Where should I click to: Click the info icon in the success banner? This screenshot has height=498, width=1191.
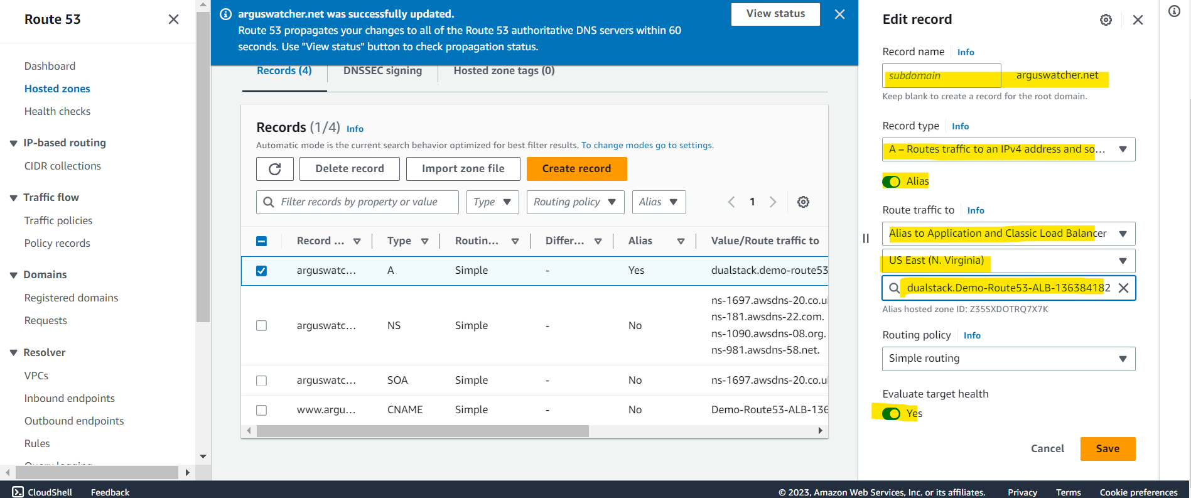tap(225, 14)
